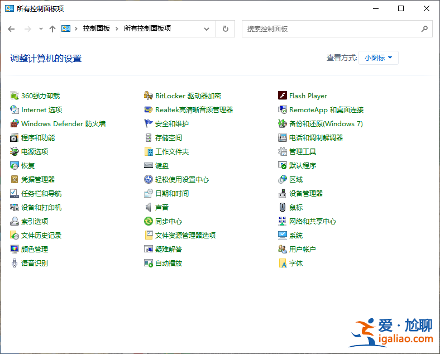
Task: Click the forward arrow button
Action: 28,29
